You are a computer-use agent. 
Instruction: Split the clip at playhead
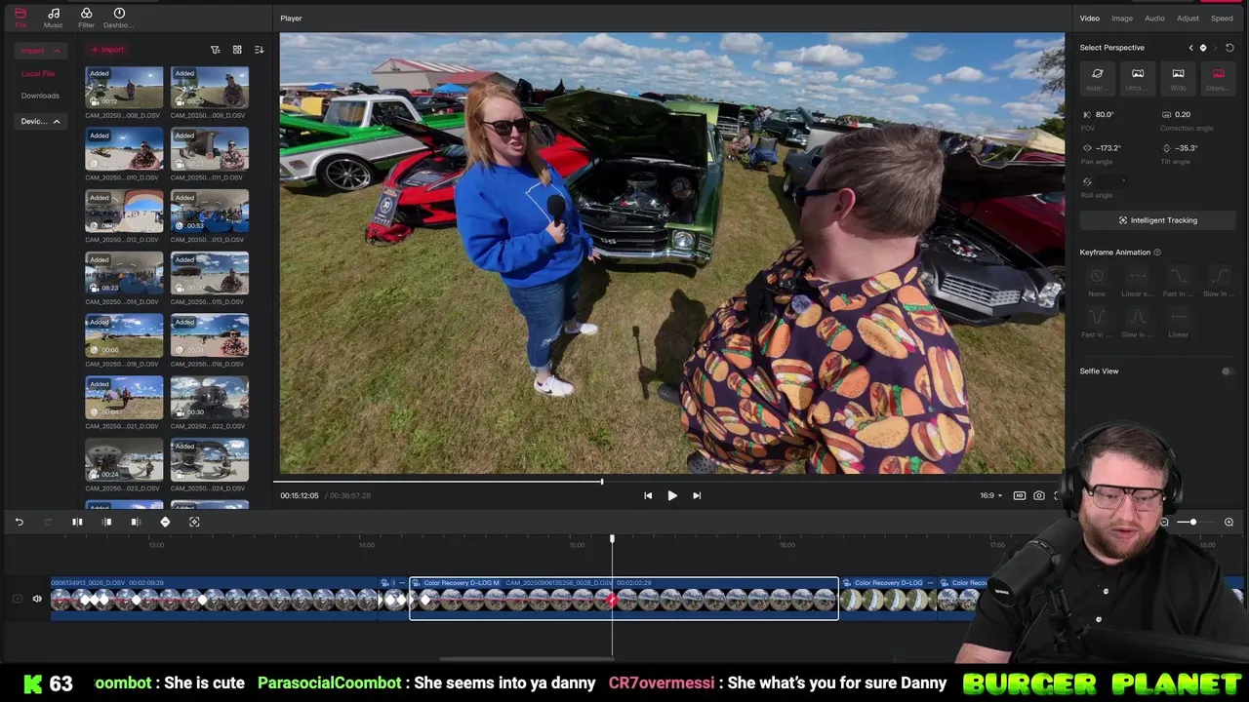(x=77, y=523)
